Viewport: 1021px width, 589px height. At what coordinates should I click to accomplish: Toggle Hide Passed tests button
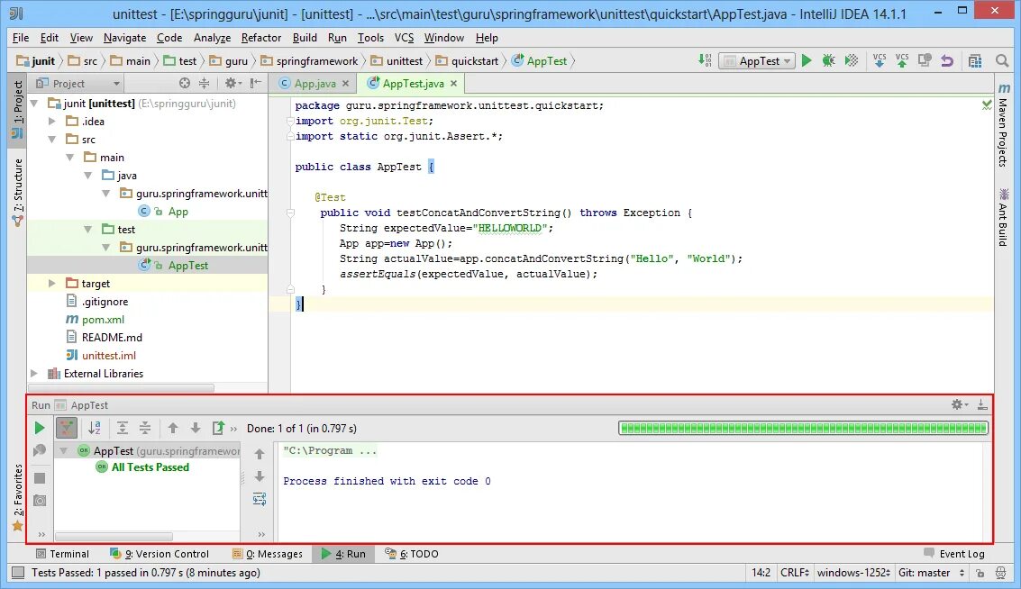pyautogui.click(x=67, y=429)
